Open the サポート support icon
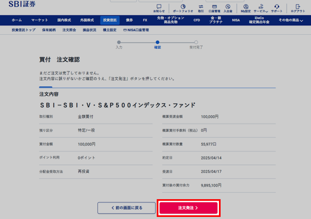The width and height of the screenshot is (311, 219). coord(277,9)
